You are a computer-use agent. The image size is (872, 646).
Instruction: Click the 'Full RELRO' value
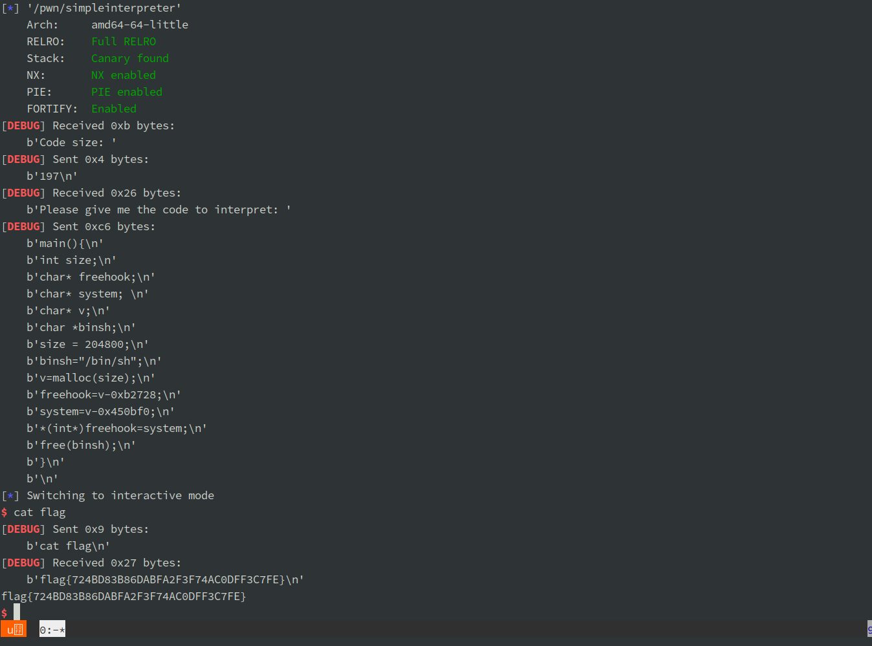coord(124,41)
